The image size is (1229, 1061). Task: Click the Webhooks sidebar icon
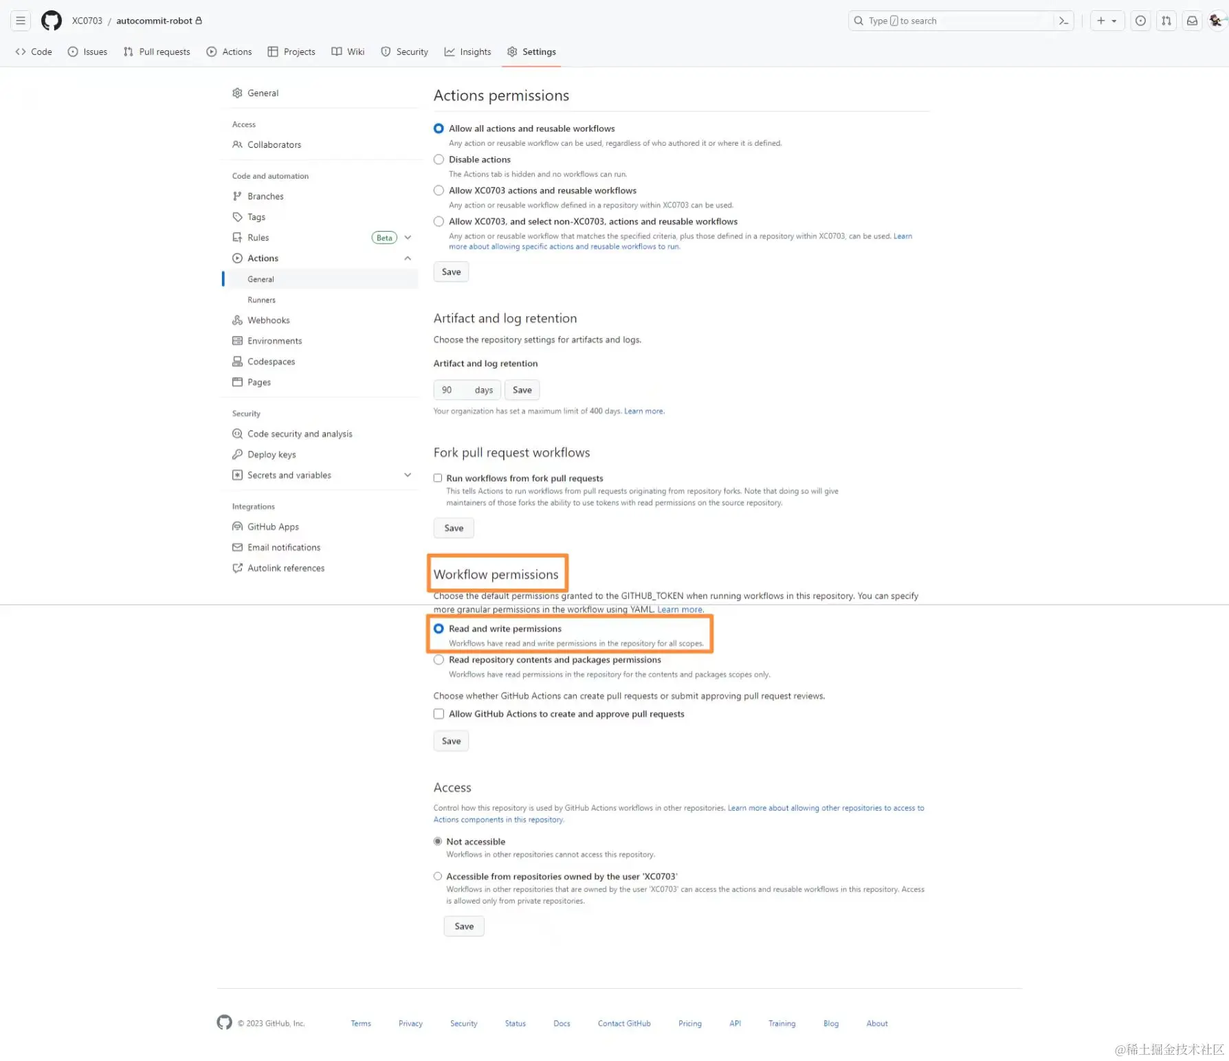[237, 320]
